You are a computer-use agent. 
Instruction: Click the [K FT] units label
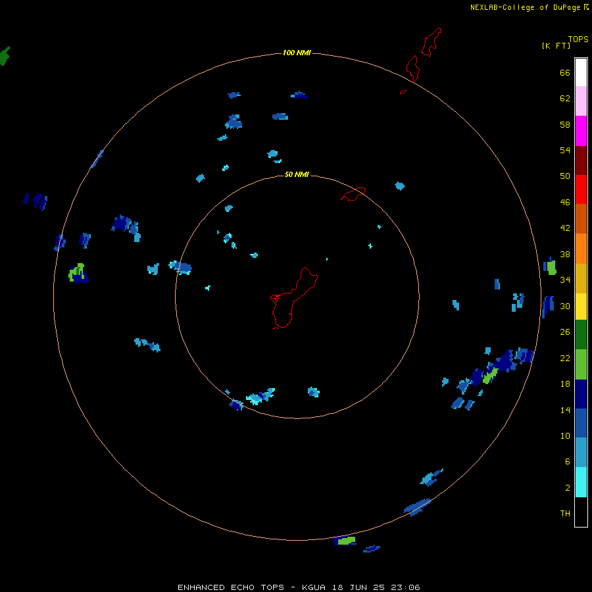[x=556, y=45]
